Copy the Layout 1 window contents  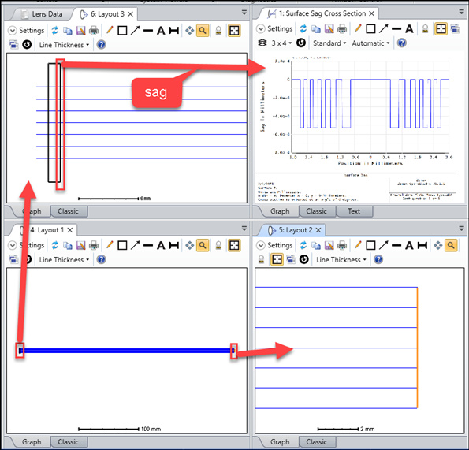point(68,245)
